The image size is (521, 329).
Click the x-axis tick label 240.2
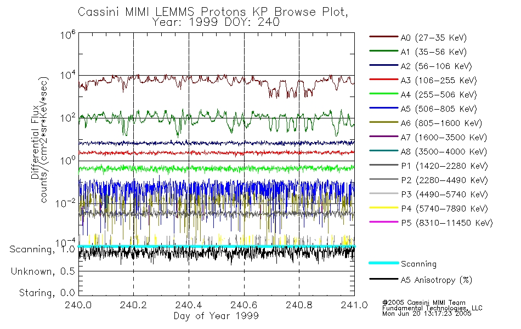coord(133,305)
